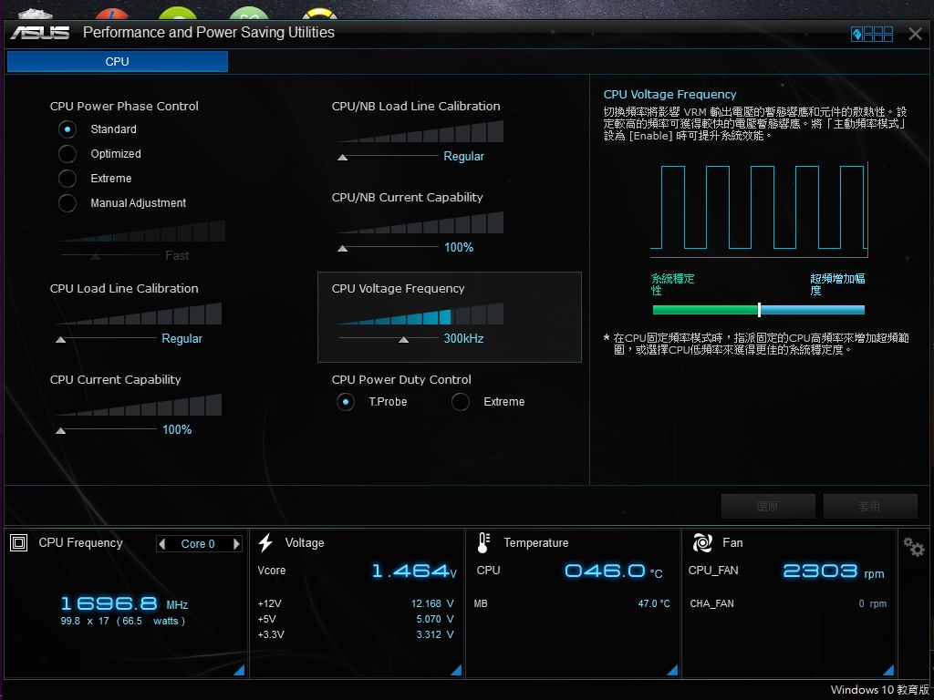Click the CPU_FAN value 2303 rpm
The image size is (934, 700).
pyautogui.click(x=834, y=571)
